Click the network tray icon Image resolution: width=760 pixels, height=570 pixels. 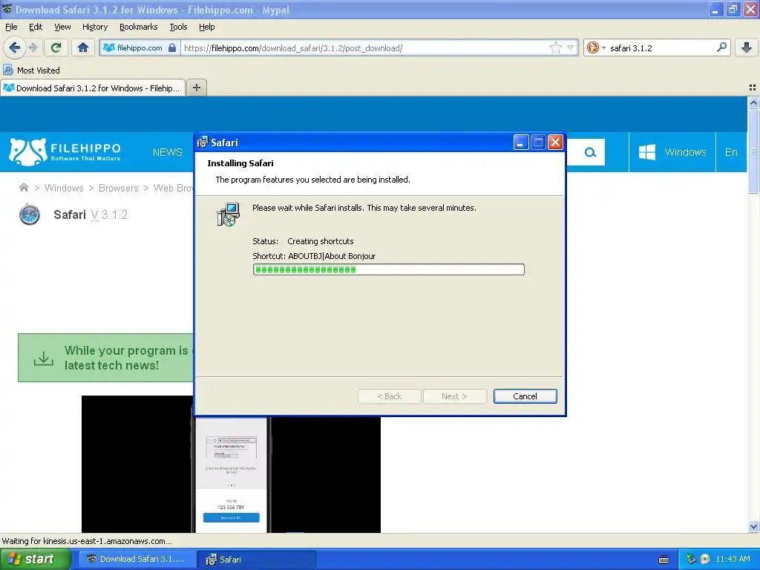691,559
